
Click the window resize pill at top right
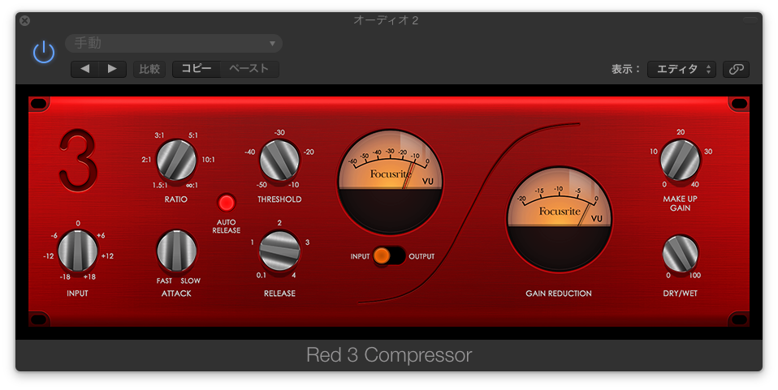[750, 20]
